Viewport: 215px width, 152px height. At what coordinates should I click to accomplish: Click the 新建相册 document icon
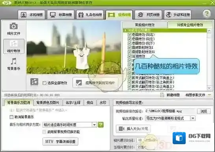coord(162,95)
